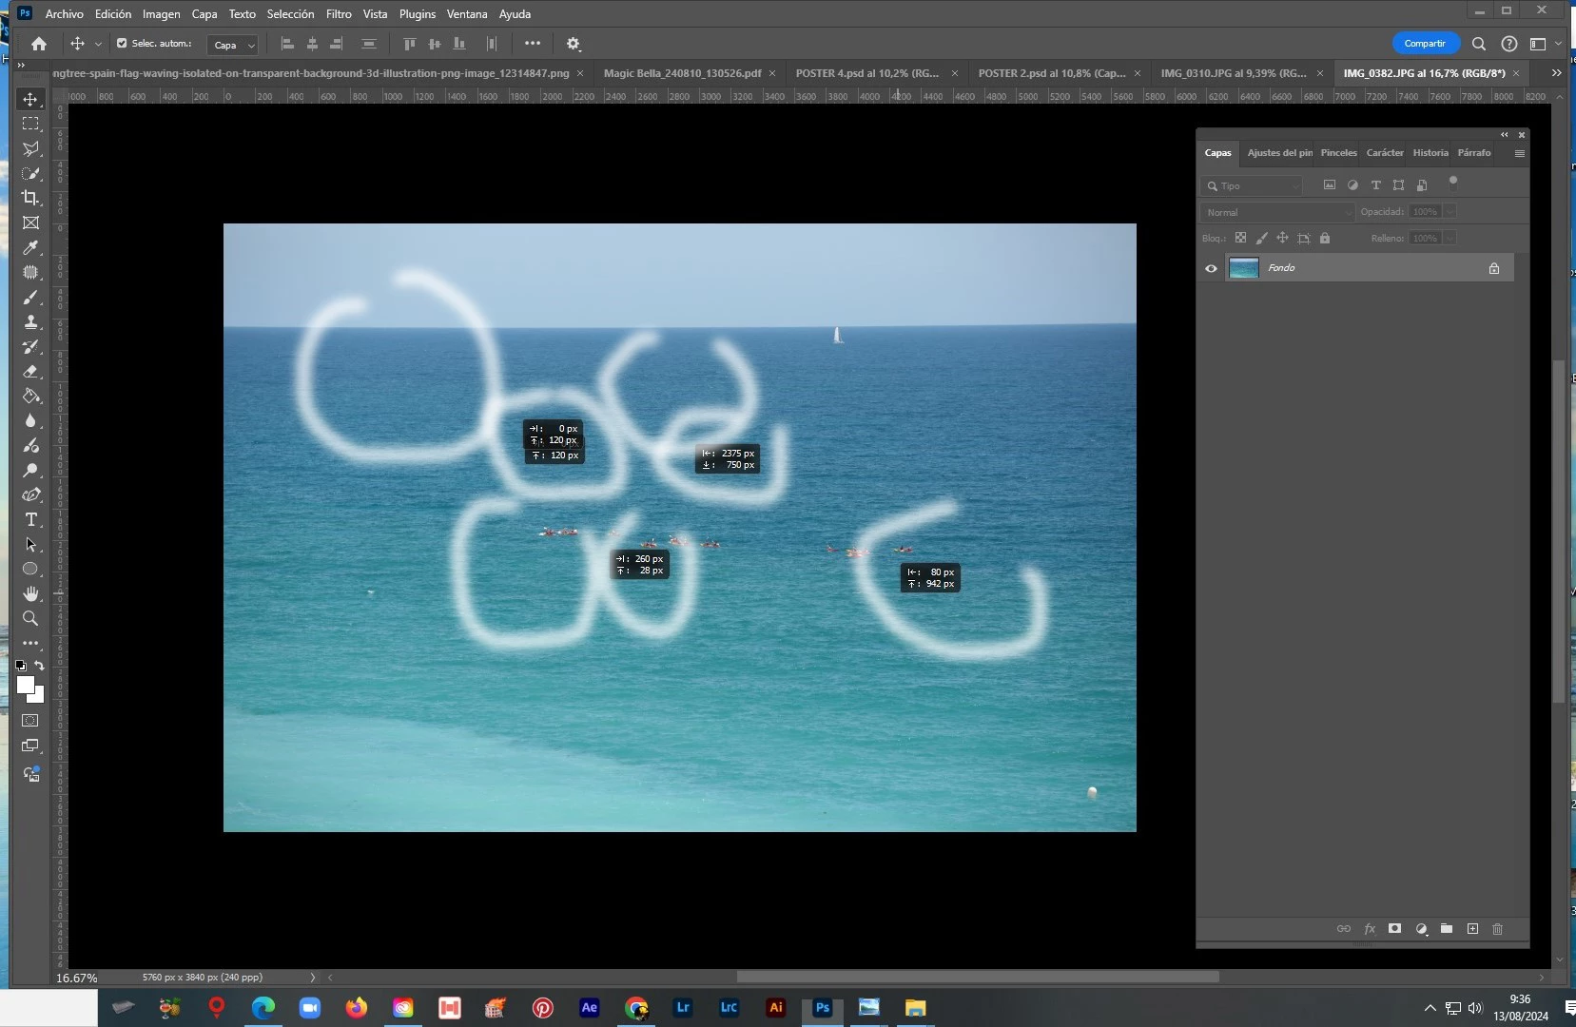Viewport: 1576px width, 1027px height.
Task: Select the Path Selection tool
Action: point(30,544)
